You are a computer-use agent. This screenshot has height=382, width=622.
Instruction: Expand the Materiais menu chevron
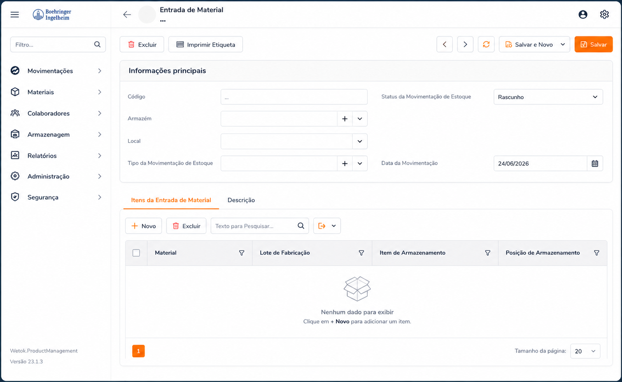click(x=100, y=92)
